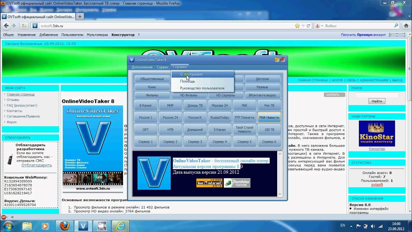Open the Фильмы category

[152, 95]
